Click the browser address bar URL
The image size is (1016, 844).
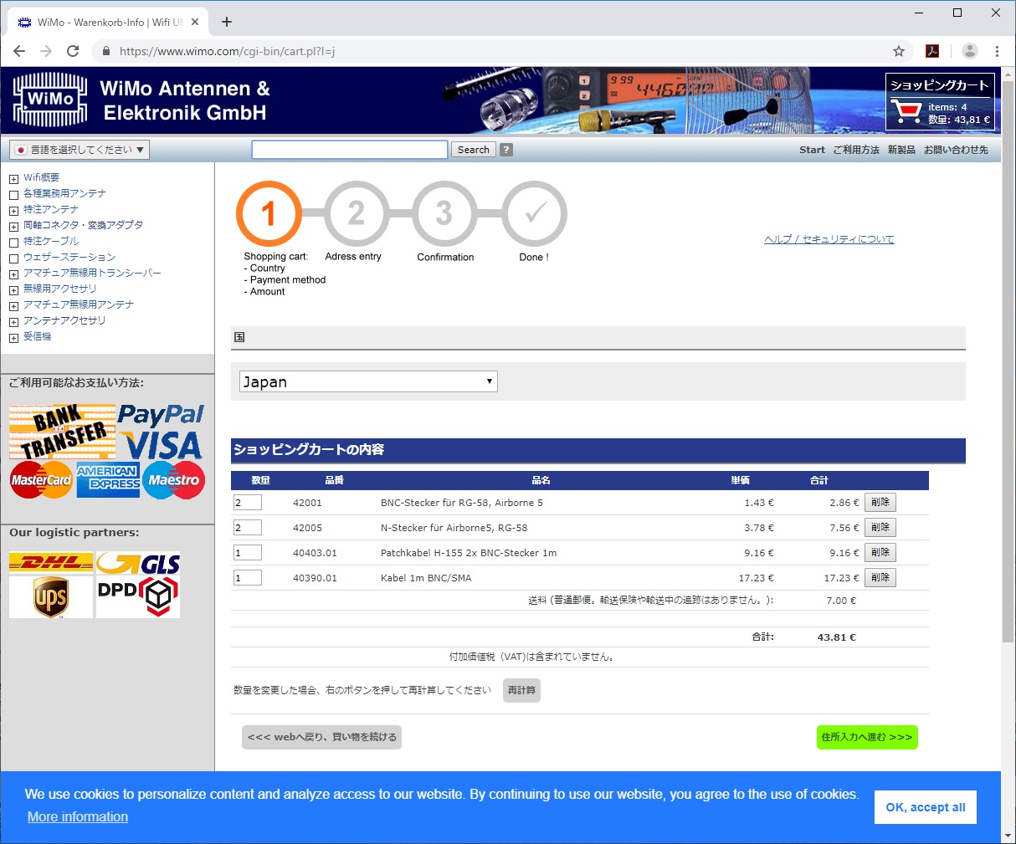(227, 51)
